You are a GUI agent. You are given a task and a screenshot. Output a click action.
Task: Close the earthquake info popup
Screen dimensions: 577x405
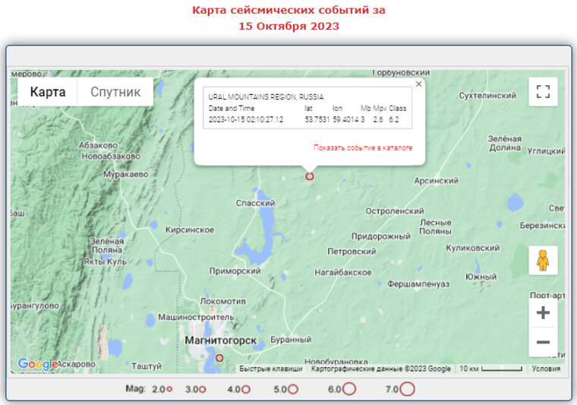[418, 84]
